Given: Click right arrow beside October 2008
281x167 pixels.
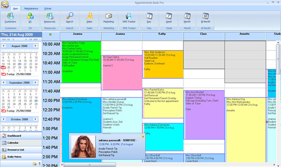Looking at the screenshot, I should (35, 119).
